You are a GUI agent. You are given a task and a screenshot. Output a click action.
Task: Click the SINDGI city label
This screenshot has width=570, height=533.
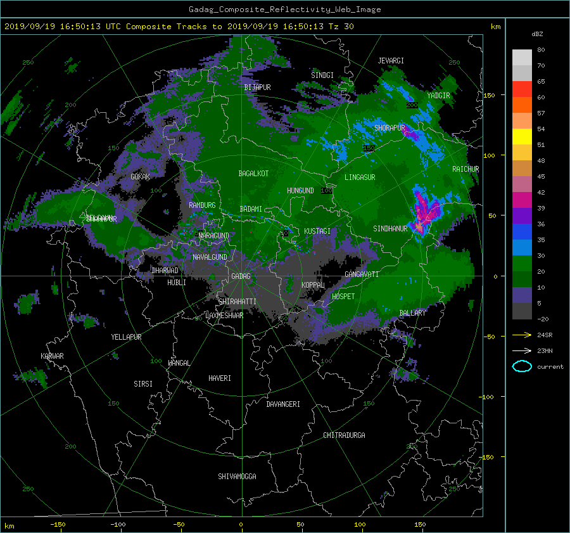coord(322,75)
